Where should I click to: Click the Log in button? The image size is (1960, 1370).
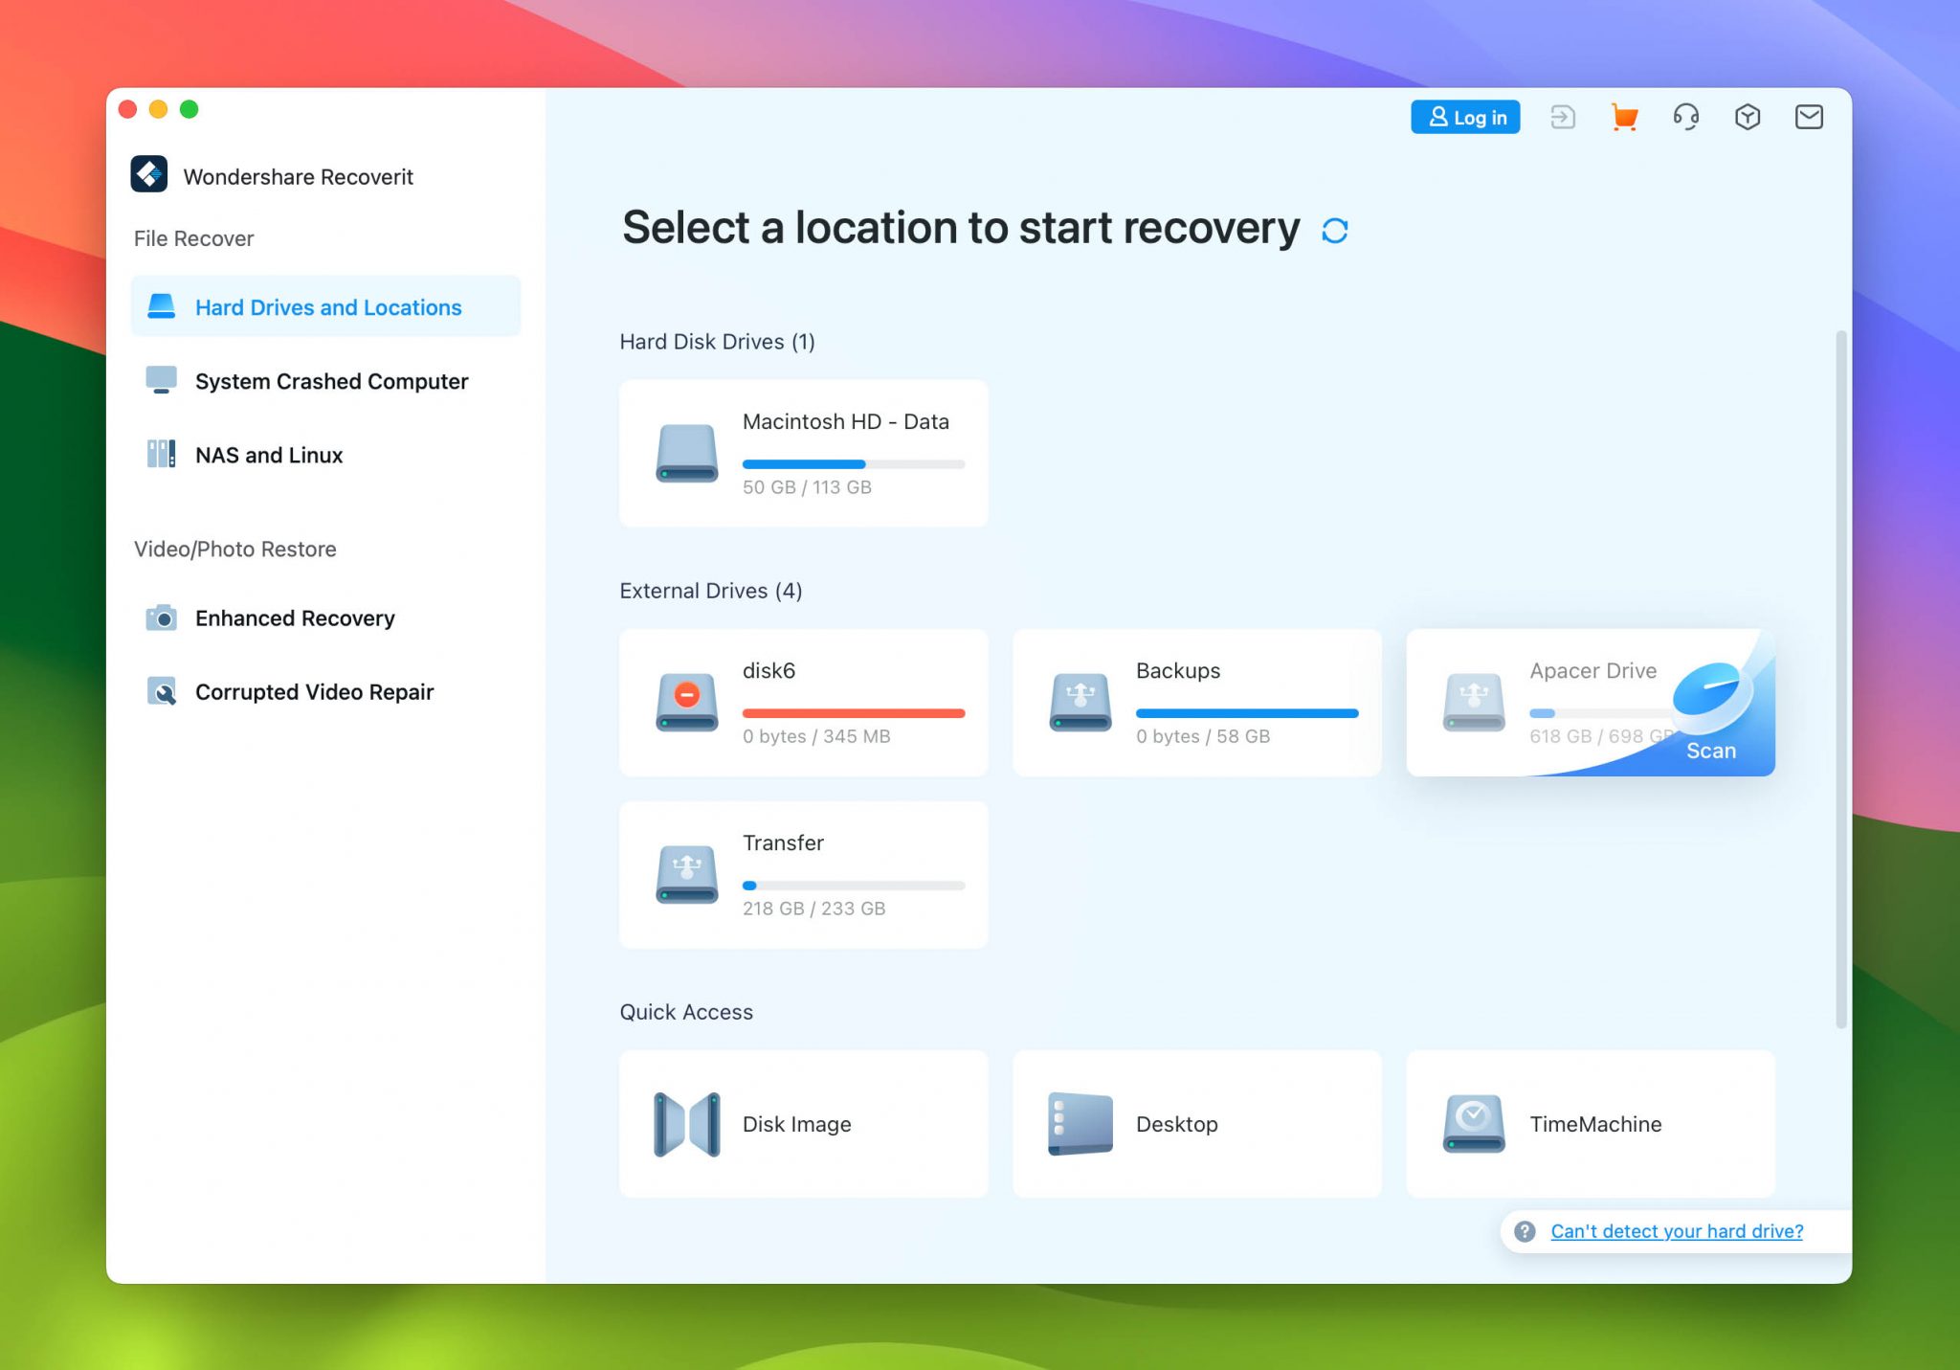1465,117
